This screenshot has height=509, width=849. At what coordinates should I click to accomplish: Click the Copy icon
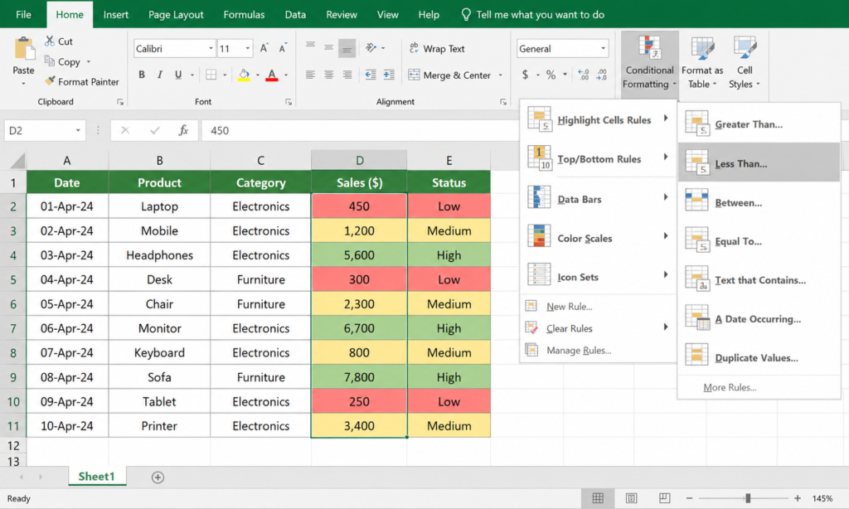(x=49, y=61)
